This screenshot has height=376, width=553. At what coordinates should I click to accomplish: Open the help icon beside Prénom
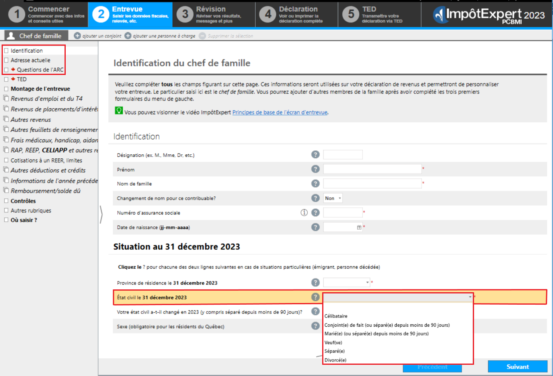point(315,169)
